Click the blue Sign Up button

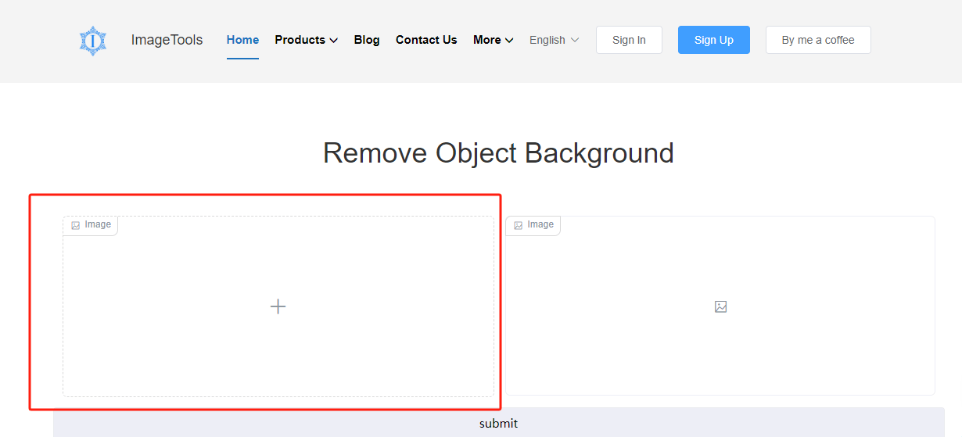pos(714,40)
